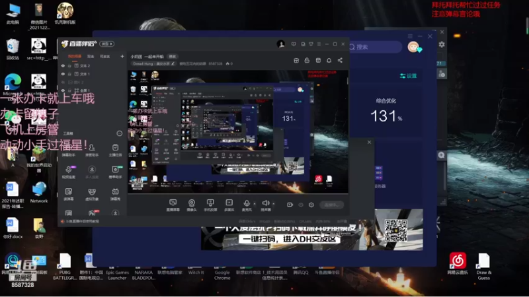Click the share icon above the preview
The width and height of the screenshot is (529, 297).
point(340,60)
